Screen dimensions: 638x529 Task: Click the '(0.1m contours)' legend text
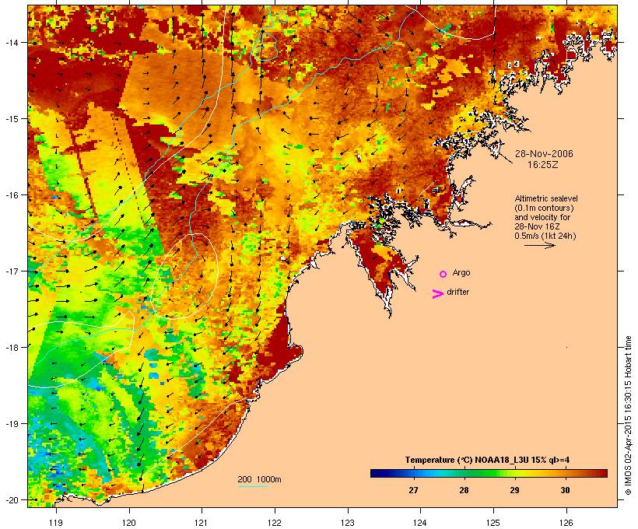[x=544, y=208]
